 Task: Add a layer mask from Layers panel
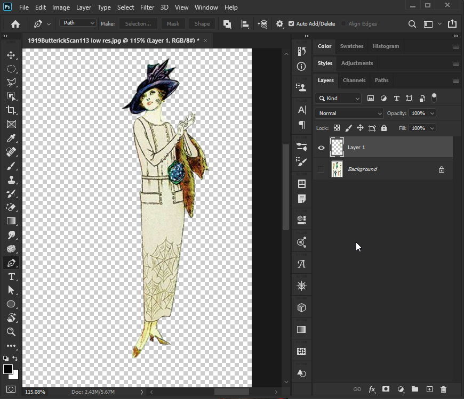(x=386, y=389)
